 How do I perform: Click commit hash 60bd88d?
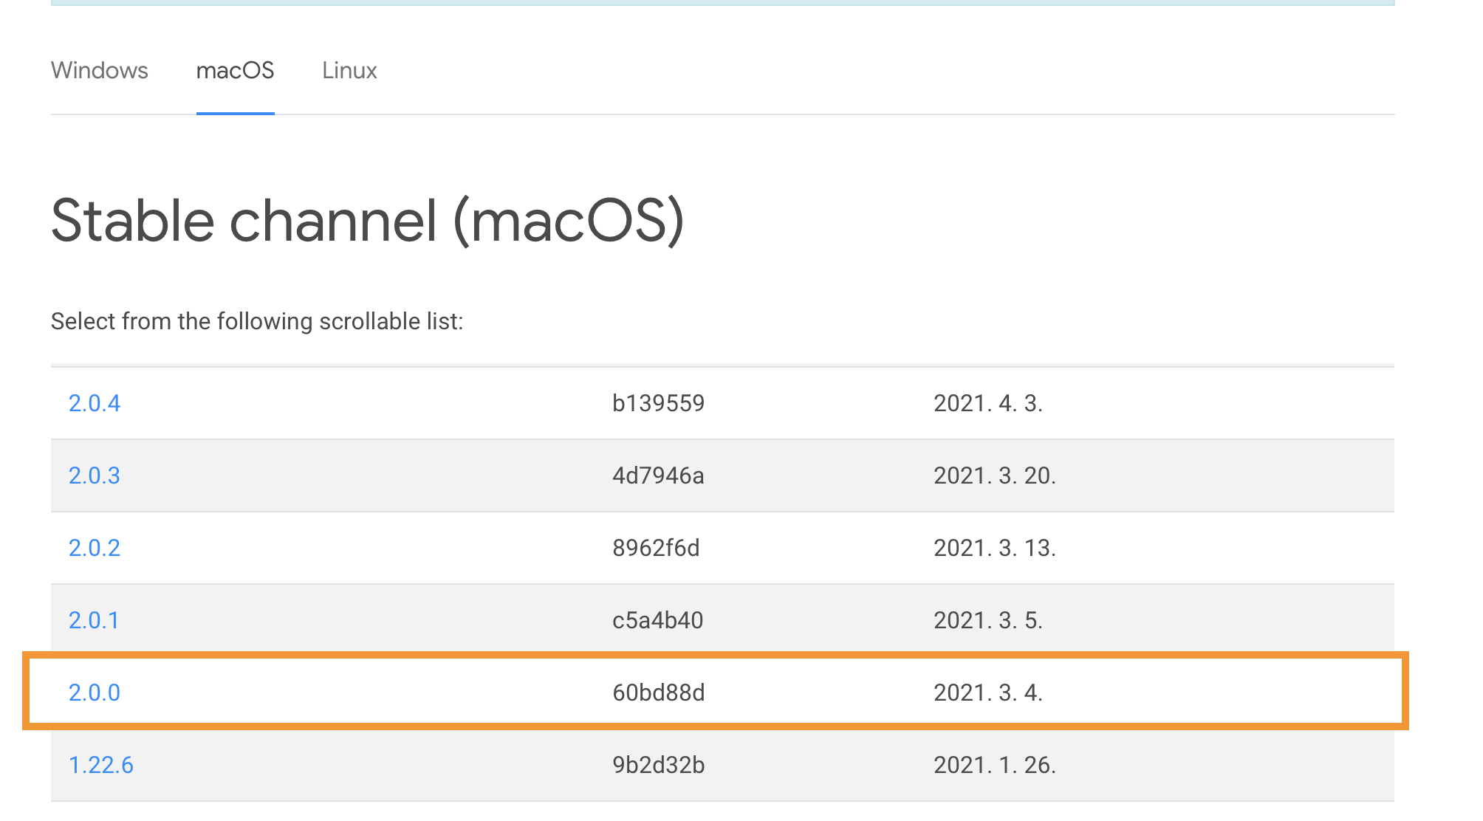(x=659, y=693)
